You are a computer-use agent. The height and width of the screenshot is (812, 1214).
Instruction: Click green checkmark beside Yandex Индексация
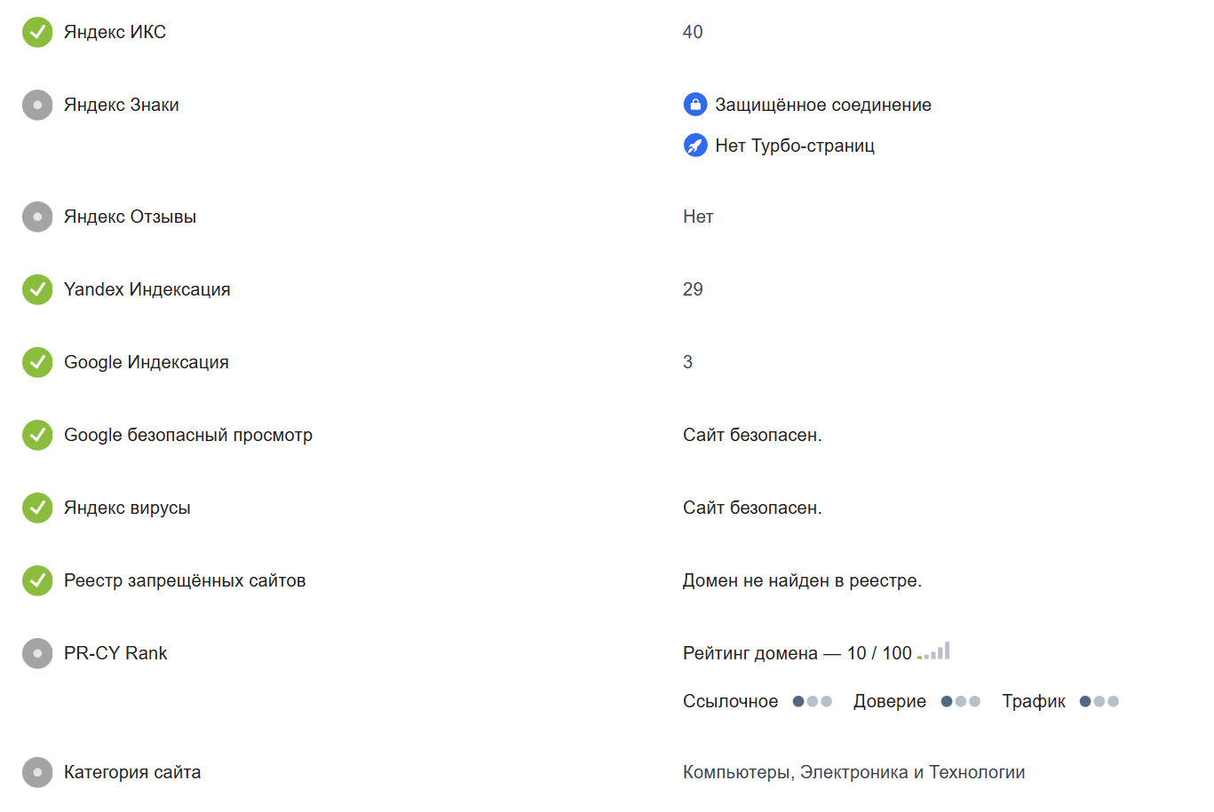tap(37, 289)
